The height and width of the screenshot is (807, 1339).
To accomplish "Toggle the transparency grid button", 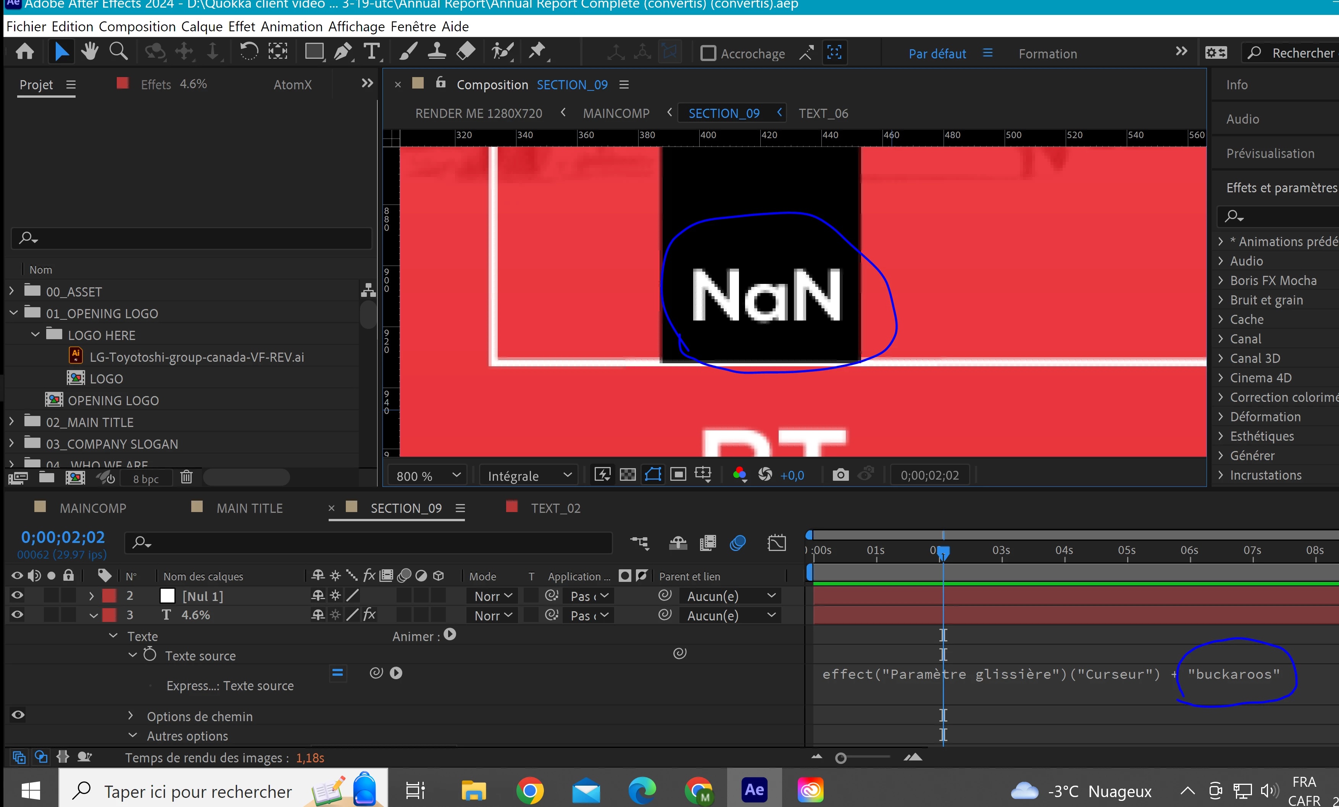I will [x=628, y=475].
